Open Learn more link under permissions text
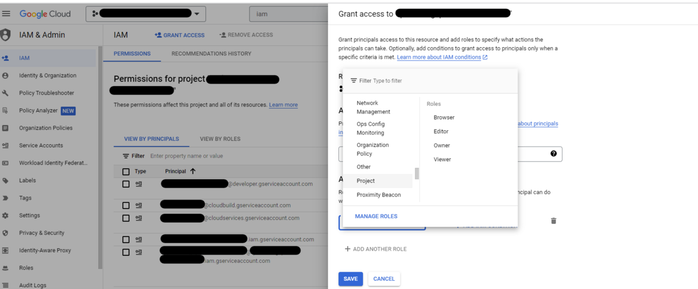 click(283, 105)
